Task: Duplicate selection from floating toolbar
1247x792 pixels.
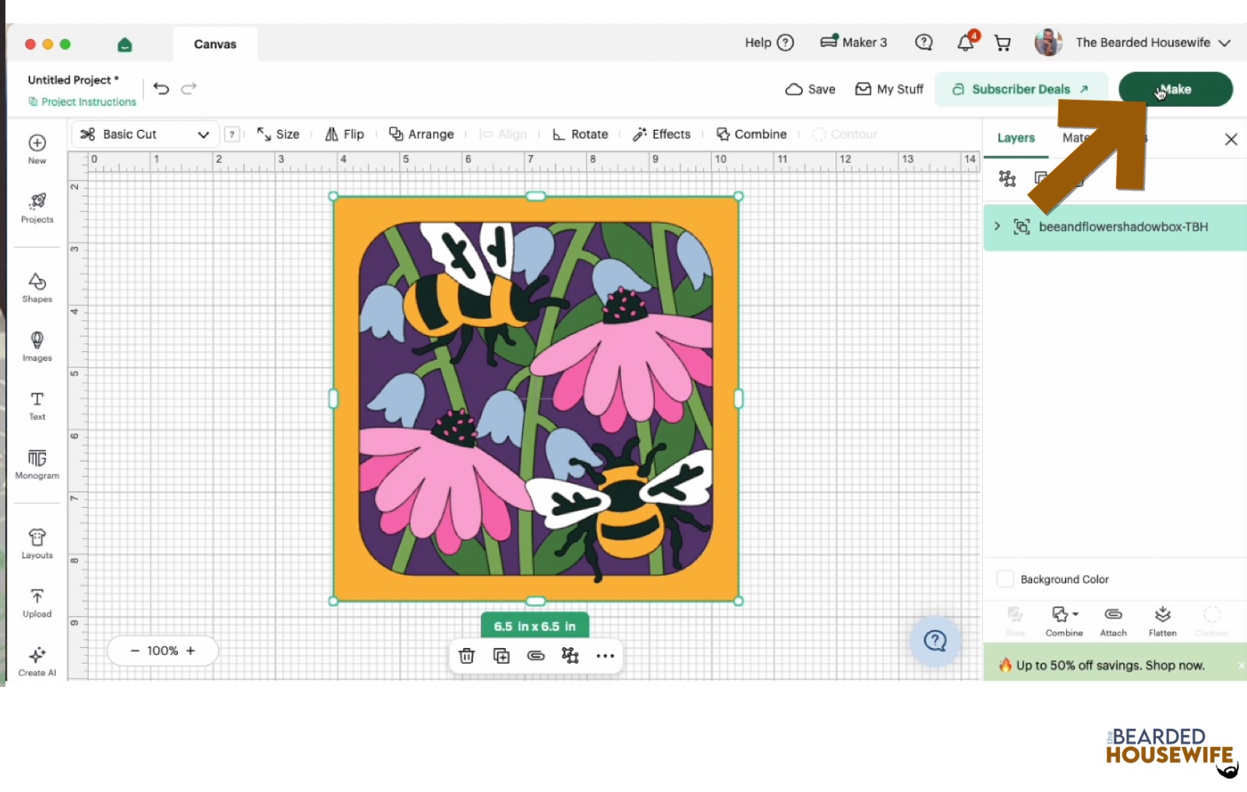Action: point(501,656)
